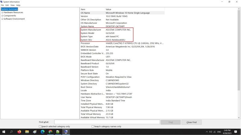Select the BaseBoard Manufacturer row

[x=122, y=60]
